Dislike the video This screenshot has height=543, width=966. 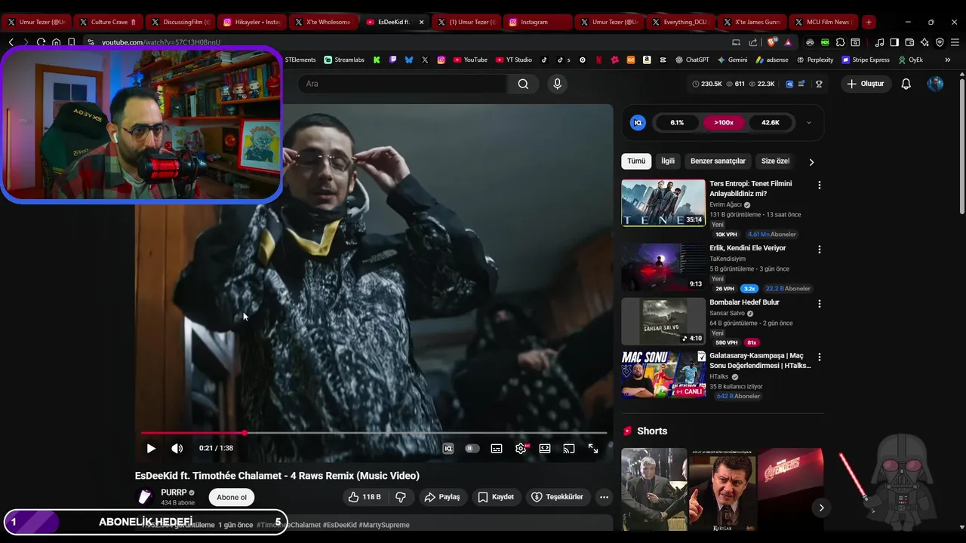click(x=401, y=497)
